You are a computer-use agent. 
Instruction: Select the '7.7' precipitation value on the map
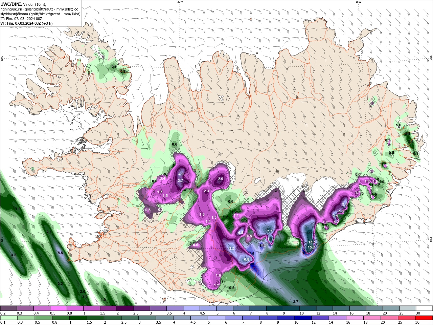[x=270, y=231]
